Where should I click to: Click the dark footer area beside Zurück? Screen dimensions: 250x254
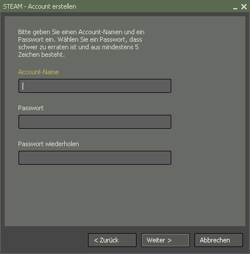click(x=45, y=240)
